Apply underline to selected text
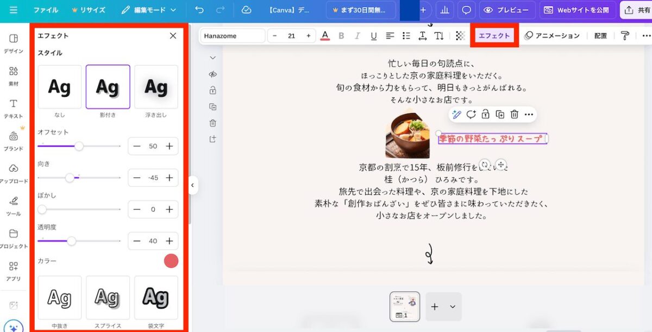Screen dimensions: 652x332 pyautogui.click(x=373, y=36)
